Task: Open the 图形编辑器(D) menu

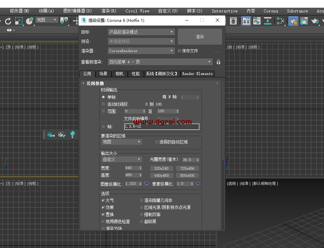Action: coord(78,11)
